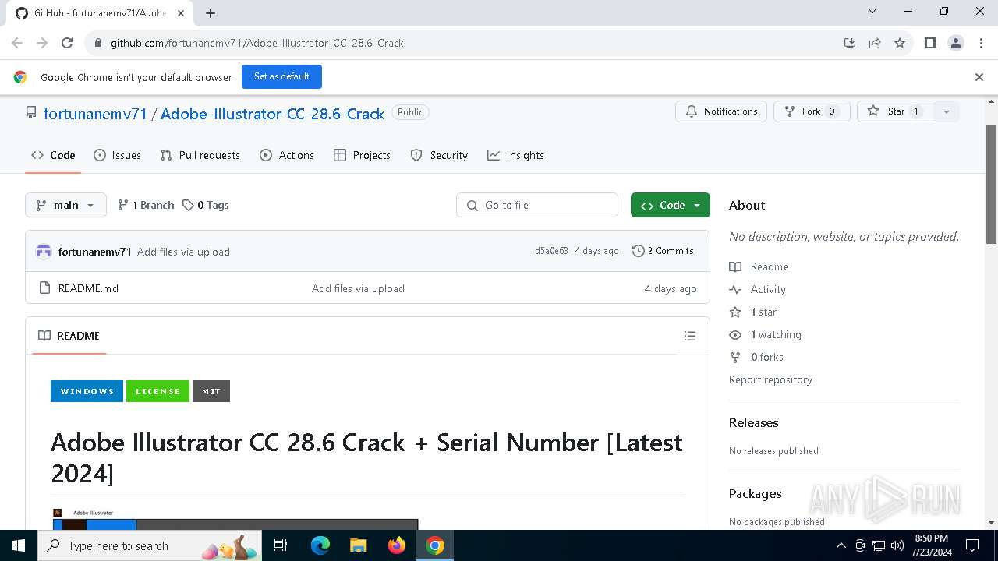Expand the main branch selector
Screen dimensions: 998x561
point(65,205)
